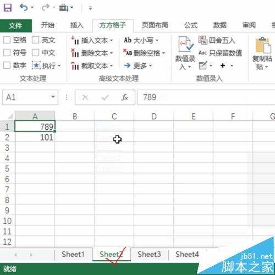Click the briefcase toolbox icon
The image size is (275, 275).
point(64,8)
